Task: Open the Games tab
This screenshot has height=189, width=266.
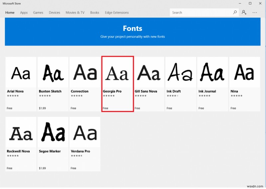Action: pos(38,13)
